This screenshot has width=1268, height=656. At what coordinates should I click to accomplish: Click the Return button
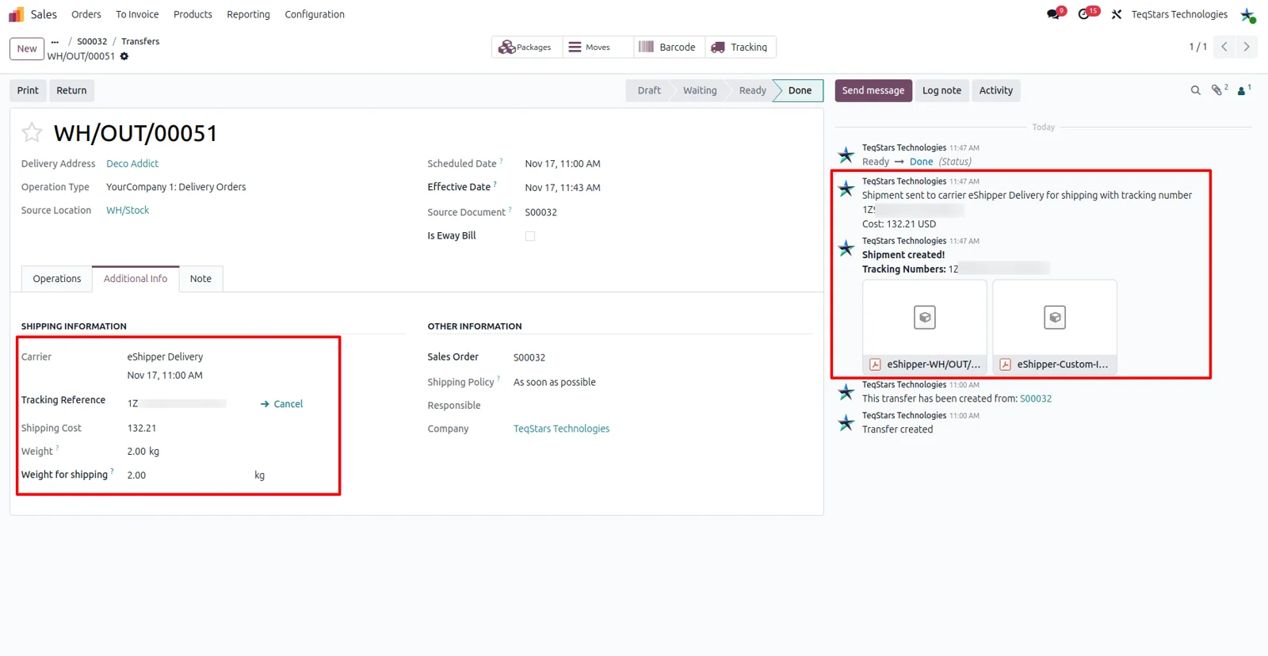point(71,90)
